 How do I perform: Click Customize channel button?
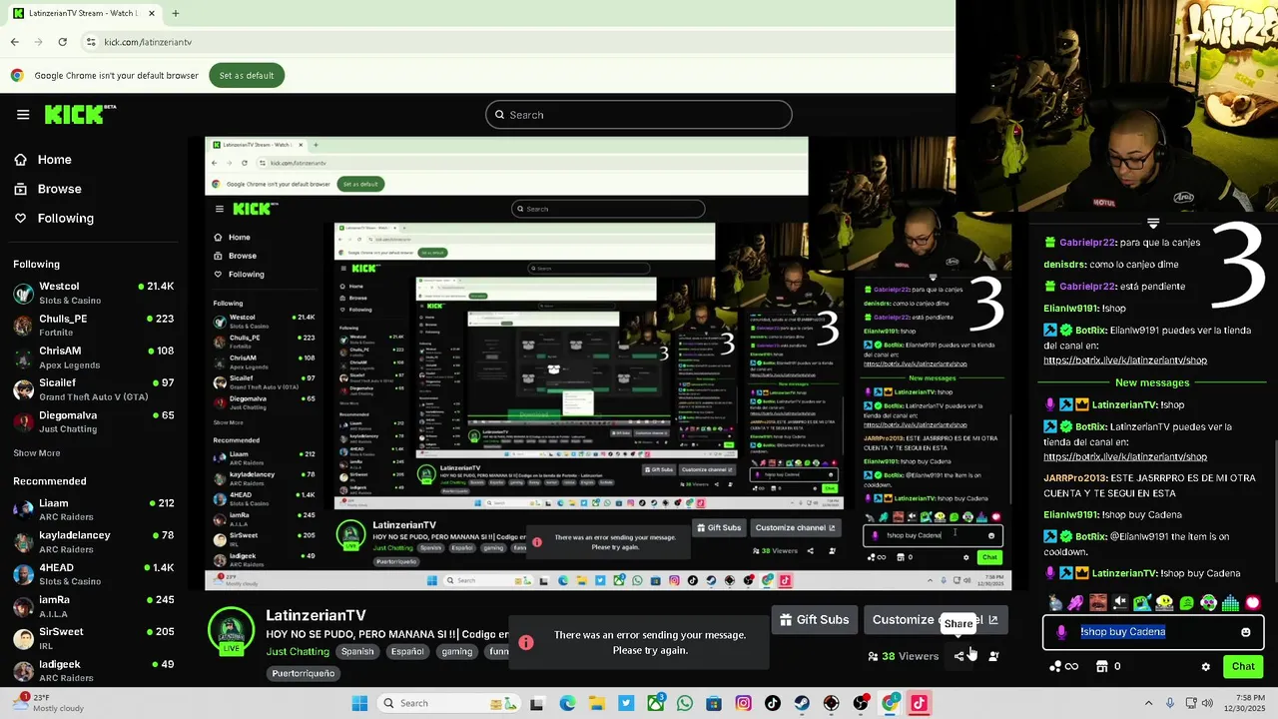936,620
